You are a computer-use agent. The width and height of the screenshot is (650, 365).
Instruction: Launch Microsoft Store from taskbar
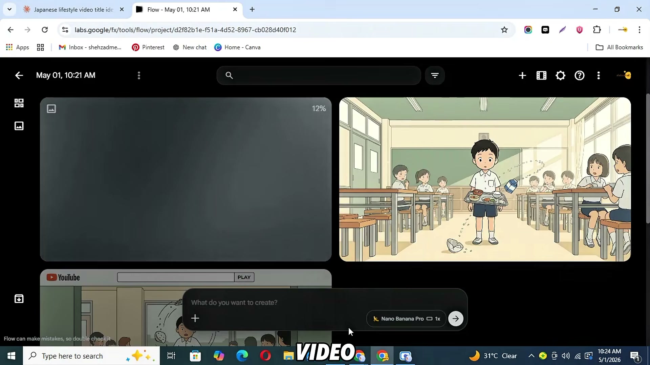click(195, 356)
